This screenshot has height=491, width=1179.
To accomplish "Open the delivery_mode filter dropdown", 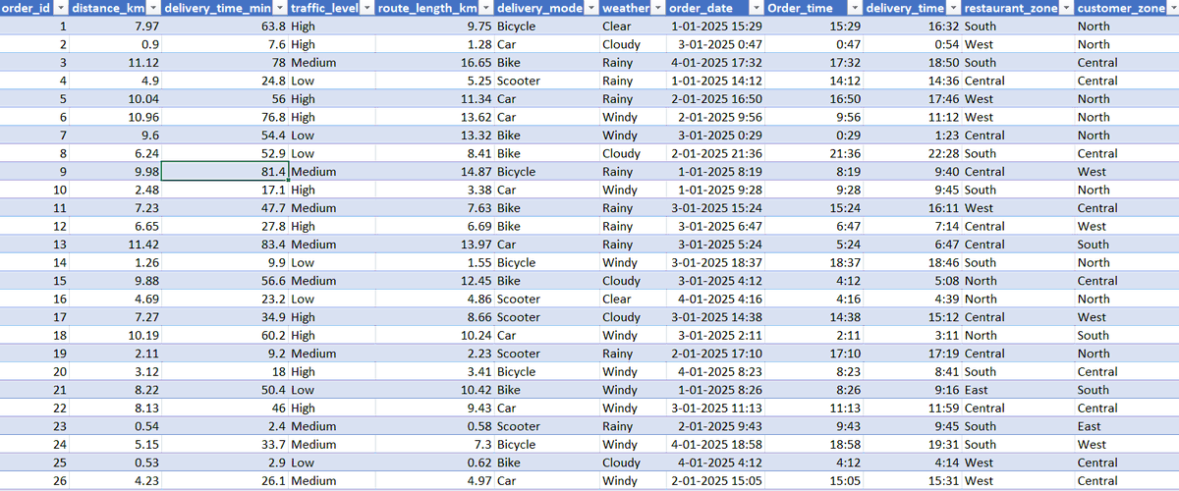I will coord(590,8).
